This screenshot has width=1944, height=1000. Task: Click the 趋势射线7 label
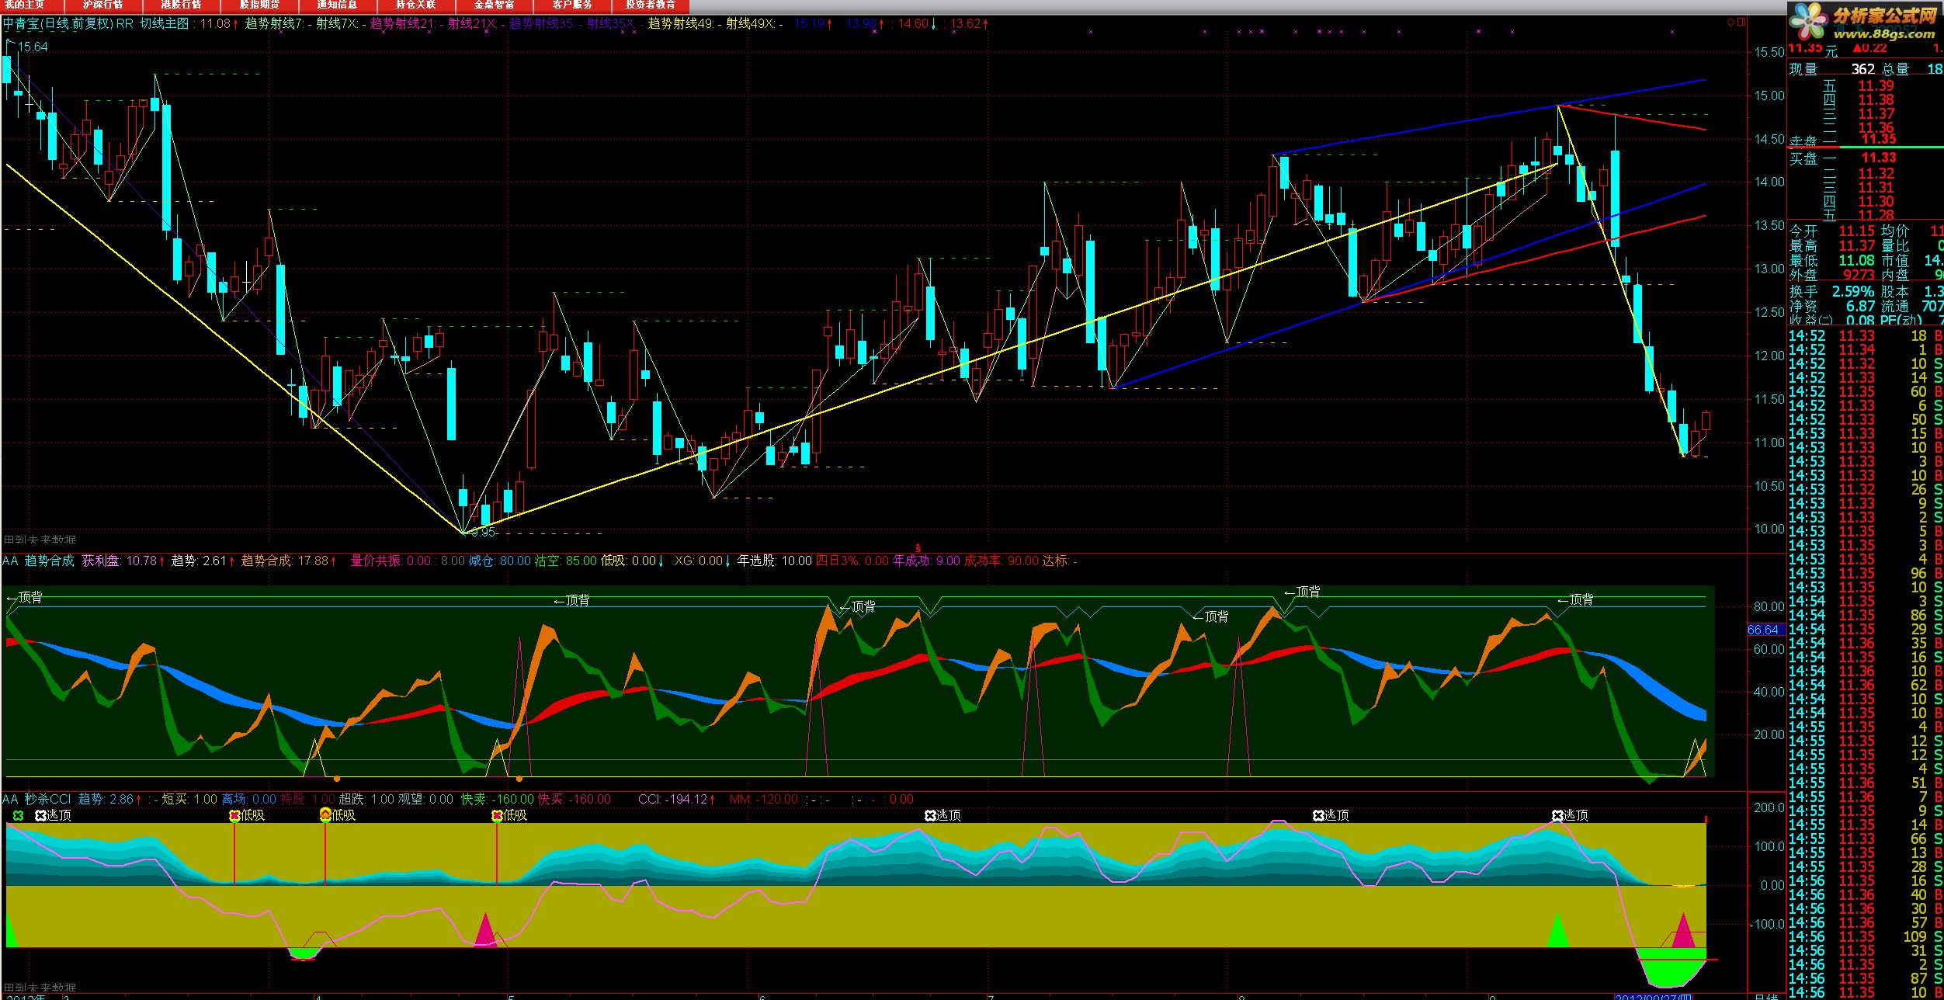point(273,24)
